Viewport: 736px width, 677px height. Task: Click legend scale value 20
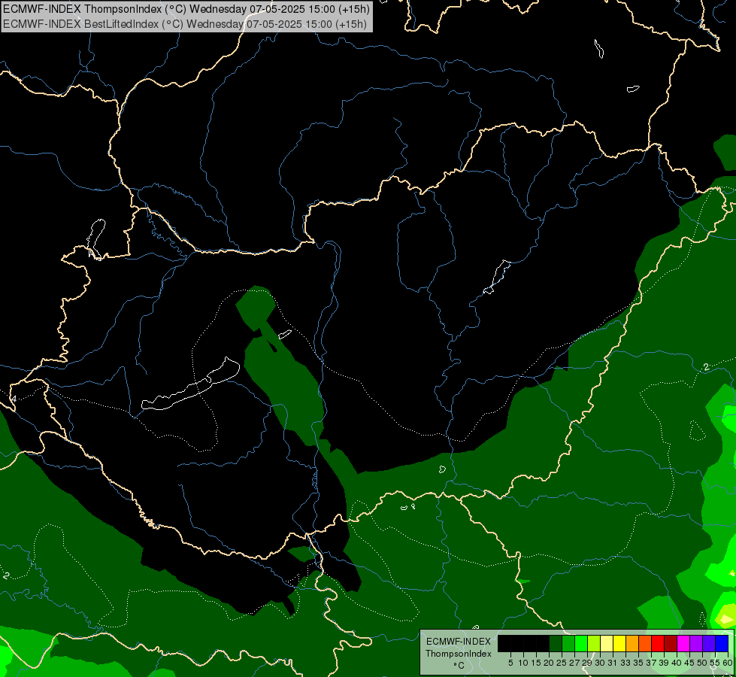click(x=549, y=663)
